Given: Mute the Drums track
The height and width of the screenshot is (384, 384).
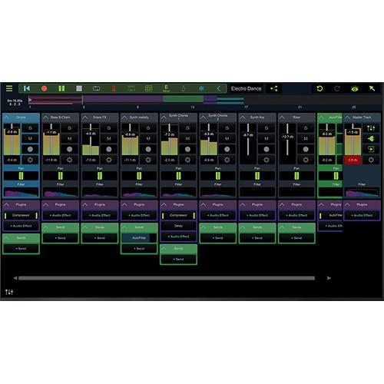Looking at the screenshot, I should (30, 138).
